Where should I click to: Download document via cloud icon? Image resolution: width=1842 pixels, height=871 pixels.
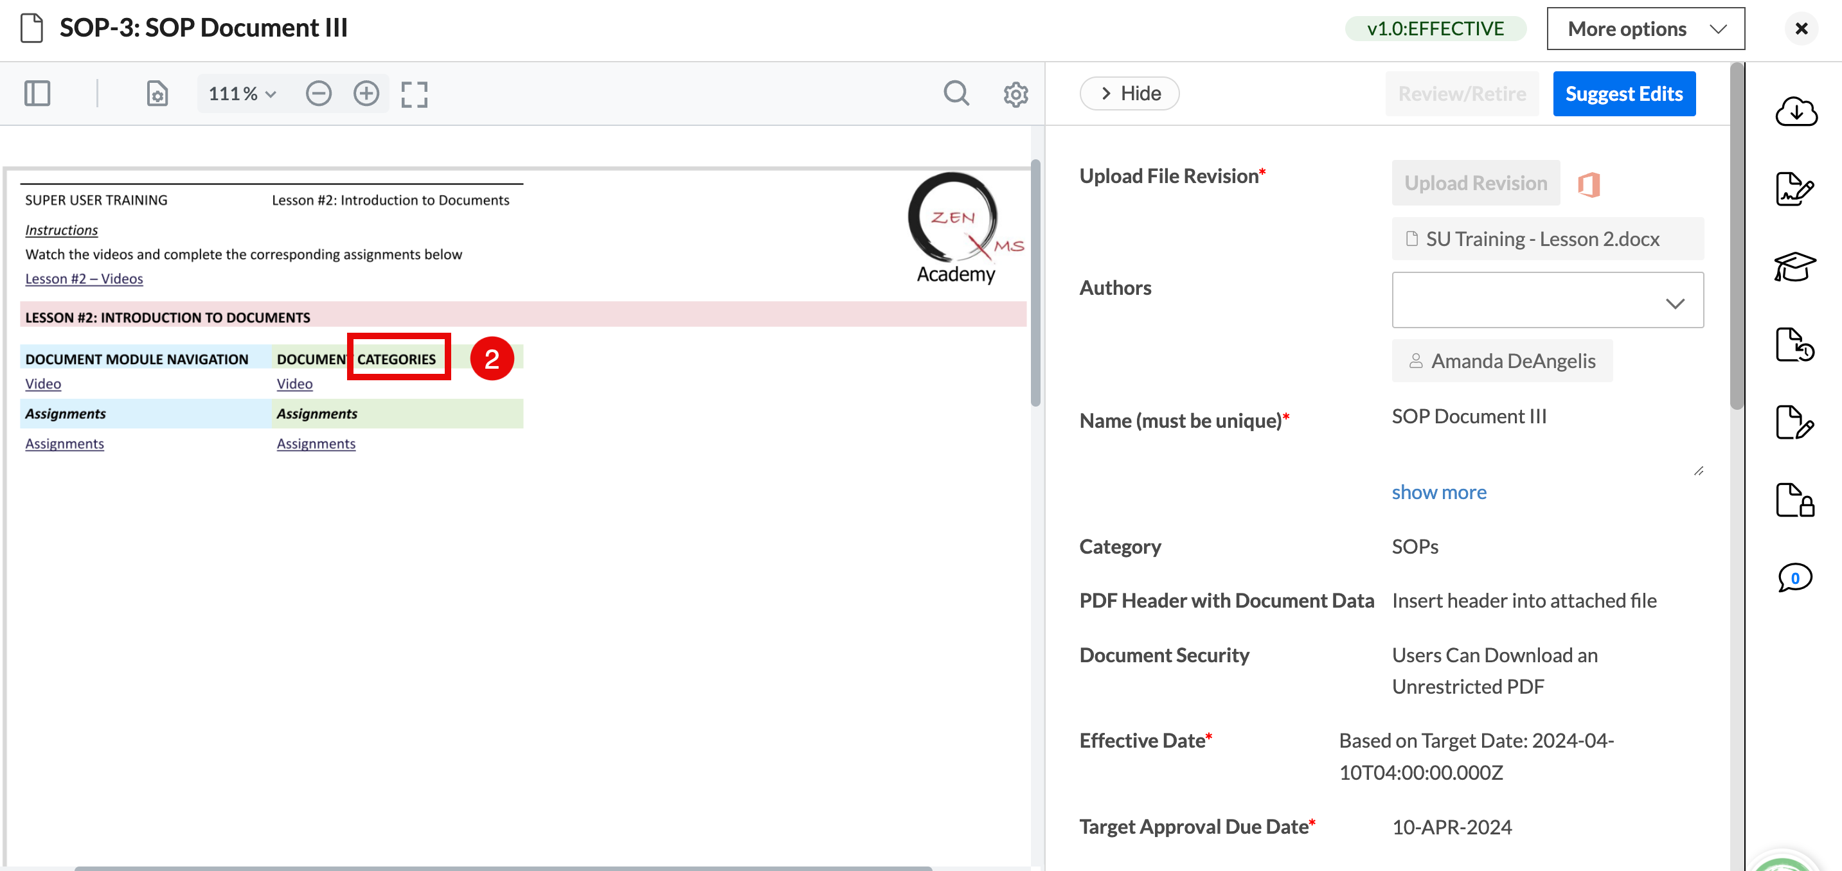point(1796,112)
